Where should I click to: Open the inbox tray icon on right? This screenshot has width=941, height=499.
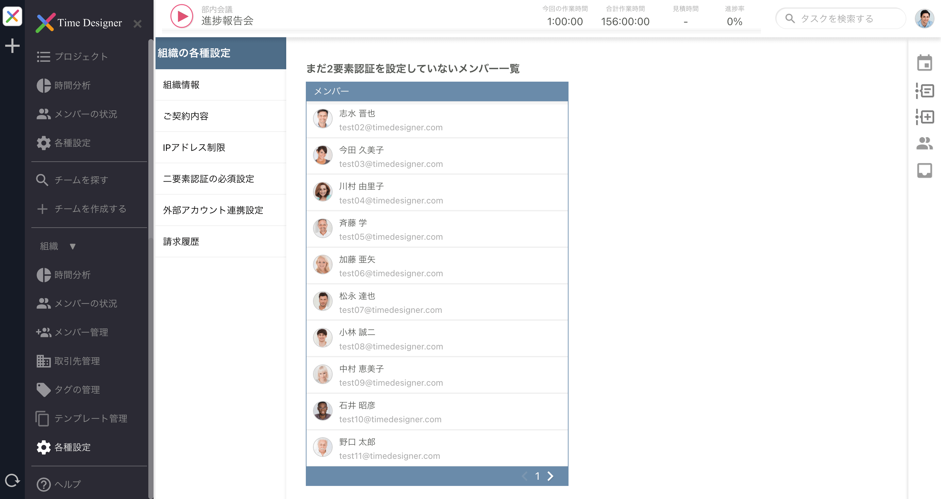[924, 170]
